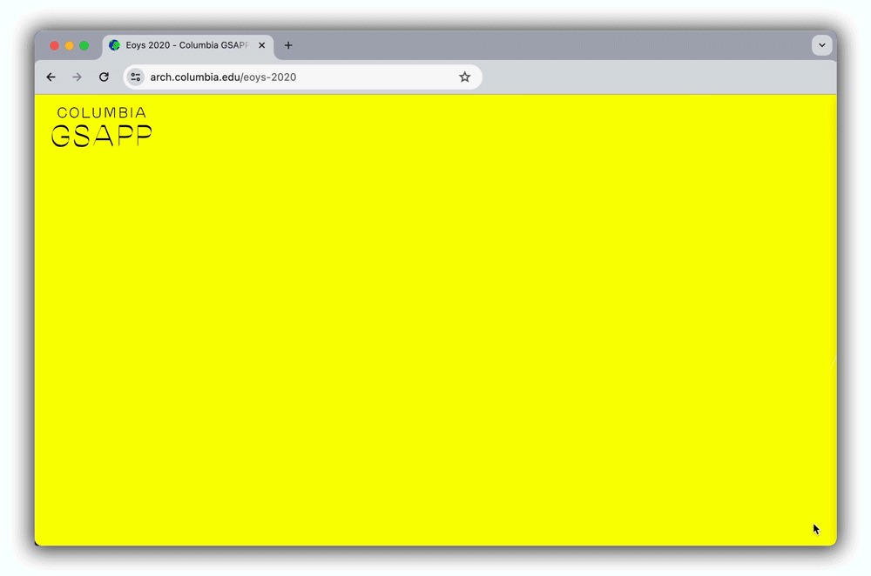Reload the Eoys 2020 page
This screenshot has width=871, height=576.
(x=104, y=77)
